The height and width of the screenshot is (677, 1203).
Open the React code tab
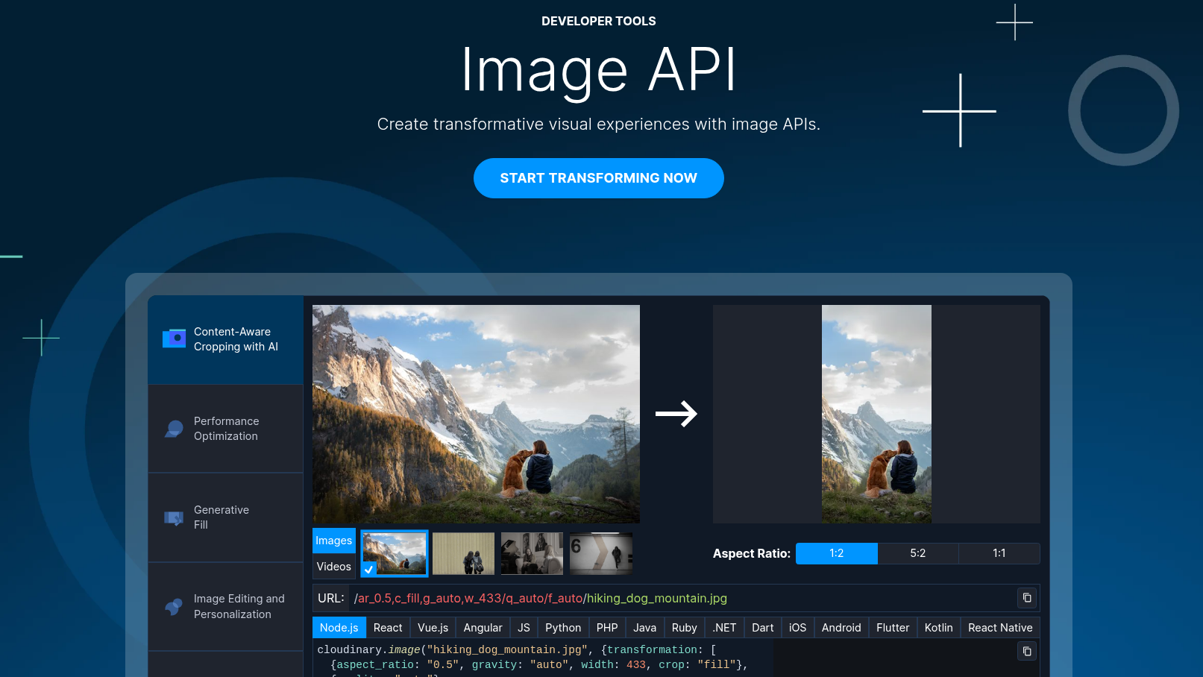pos(388,628)
